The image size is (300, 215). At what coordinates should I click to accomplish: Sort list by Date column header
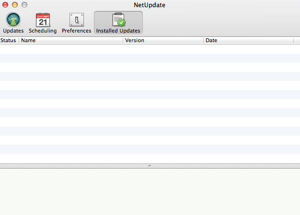click(x=249, y=41)
